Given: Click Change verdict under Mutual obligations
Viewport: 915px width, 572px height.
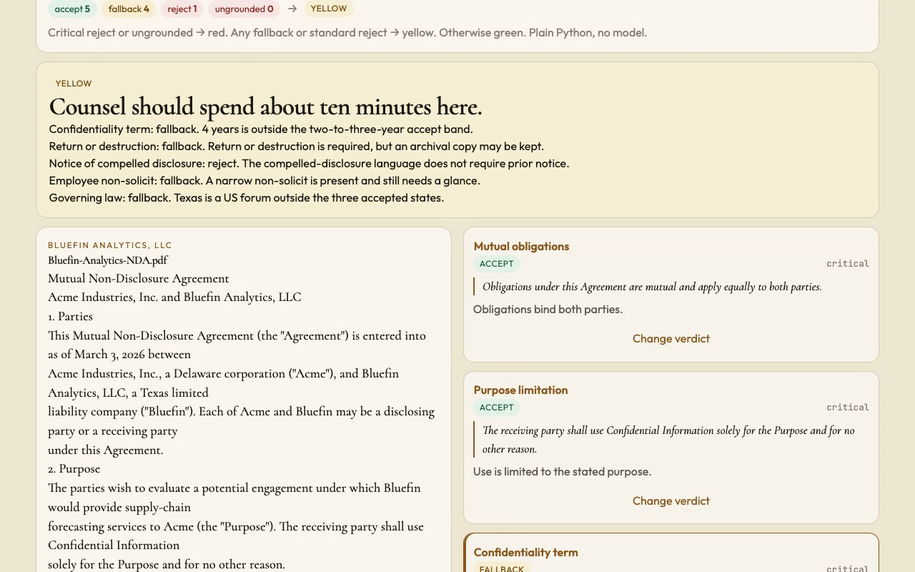Looking at the screenshot, I should pos(671,338).
